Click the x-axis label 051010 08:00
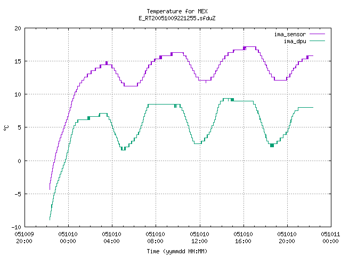Image resolution: width=341 pixels, height=256 pixels. pyautogui.click(x=156, y=238)
